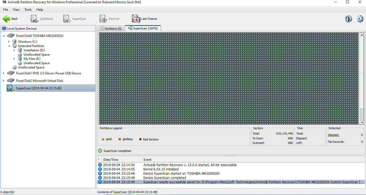This screenshot has width=366, height=195.
Task: Click the 'Contents of SuperScan' status bar text
Action: pyautogui.click(x=127, y=192)
